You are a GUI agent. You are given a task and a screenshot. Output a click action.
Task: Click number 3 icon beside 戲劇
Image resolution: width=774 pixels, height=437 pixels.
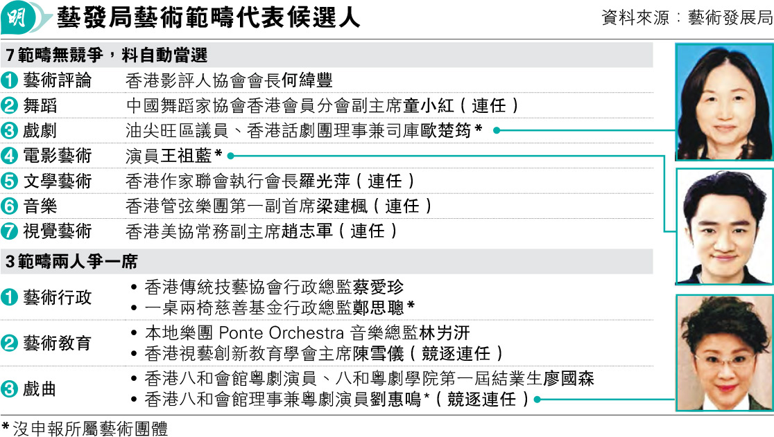(10, 131)
